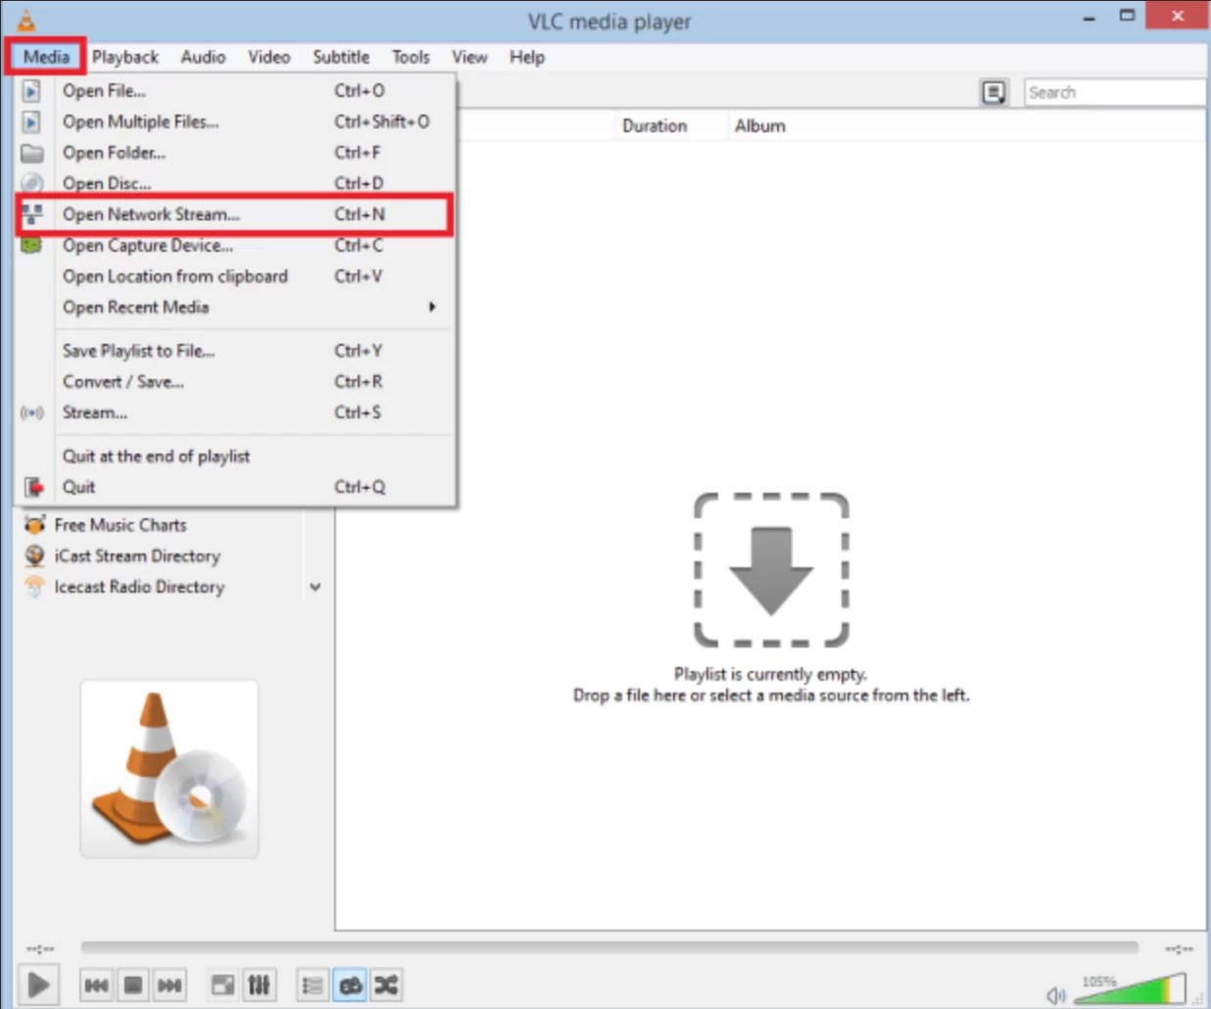Open the extended settings equalizer icon

259,985
